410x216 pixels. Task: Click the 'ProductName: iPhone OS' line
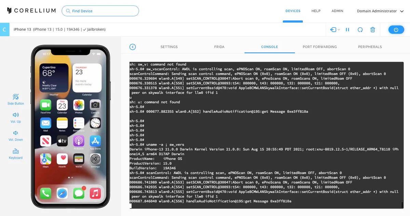(x=156, y=159)
